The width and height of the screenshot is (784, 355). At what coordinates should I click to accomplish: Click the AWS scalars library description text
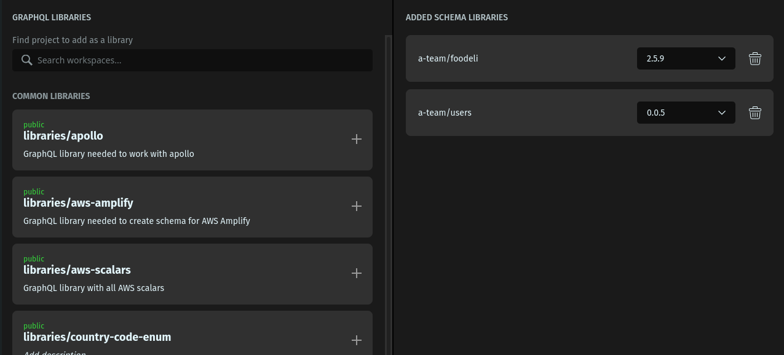[x=93, y=288]
